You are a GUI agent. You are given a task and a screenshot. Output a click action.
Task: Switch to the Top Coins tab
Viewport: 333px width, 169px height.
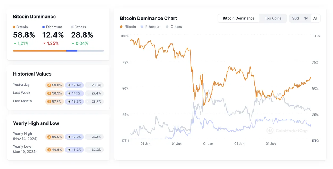tap(273, 18)
